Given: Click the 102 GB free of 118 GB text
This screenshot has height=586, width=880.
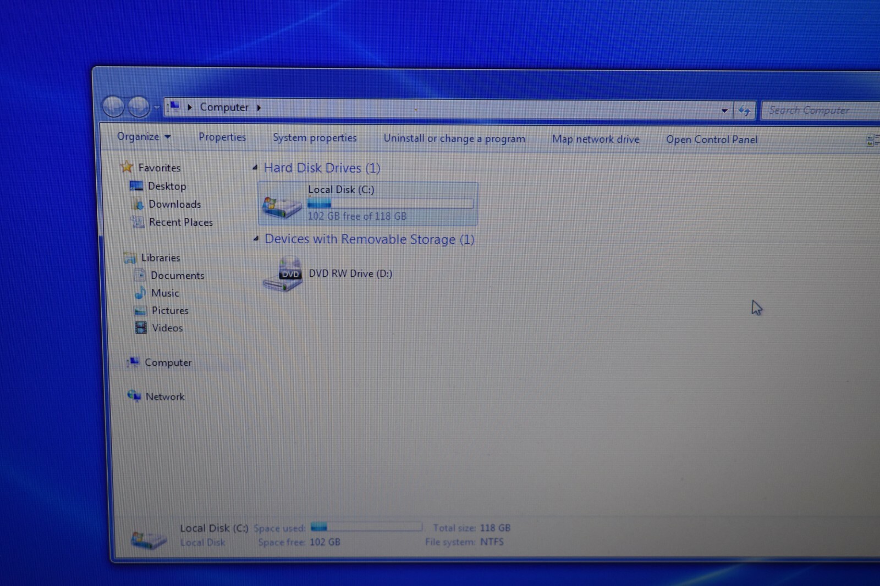Looking at the screenshot, I should 357,216.
